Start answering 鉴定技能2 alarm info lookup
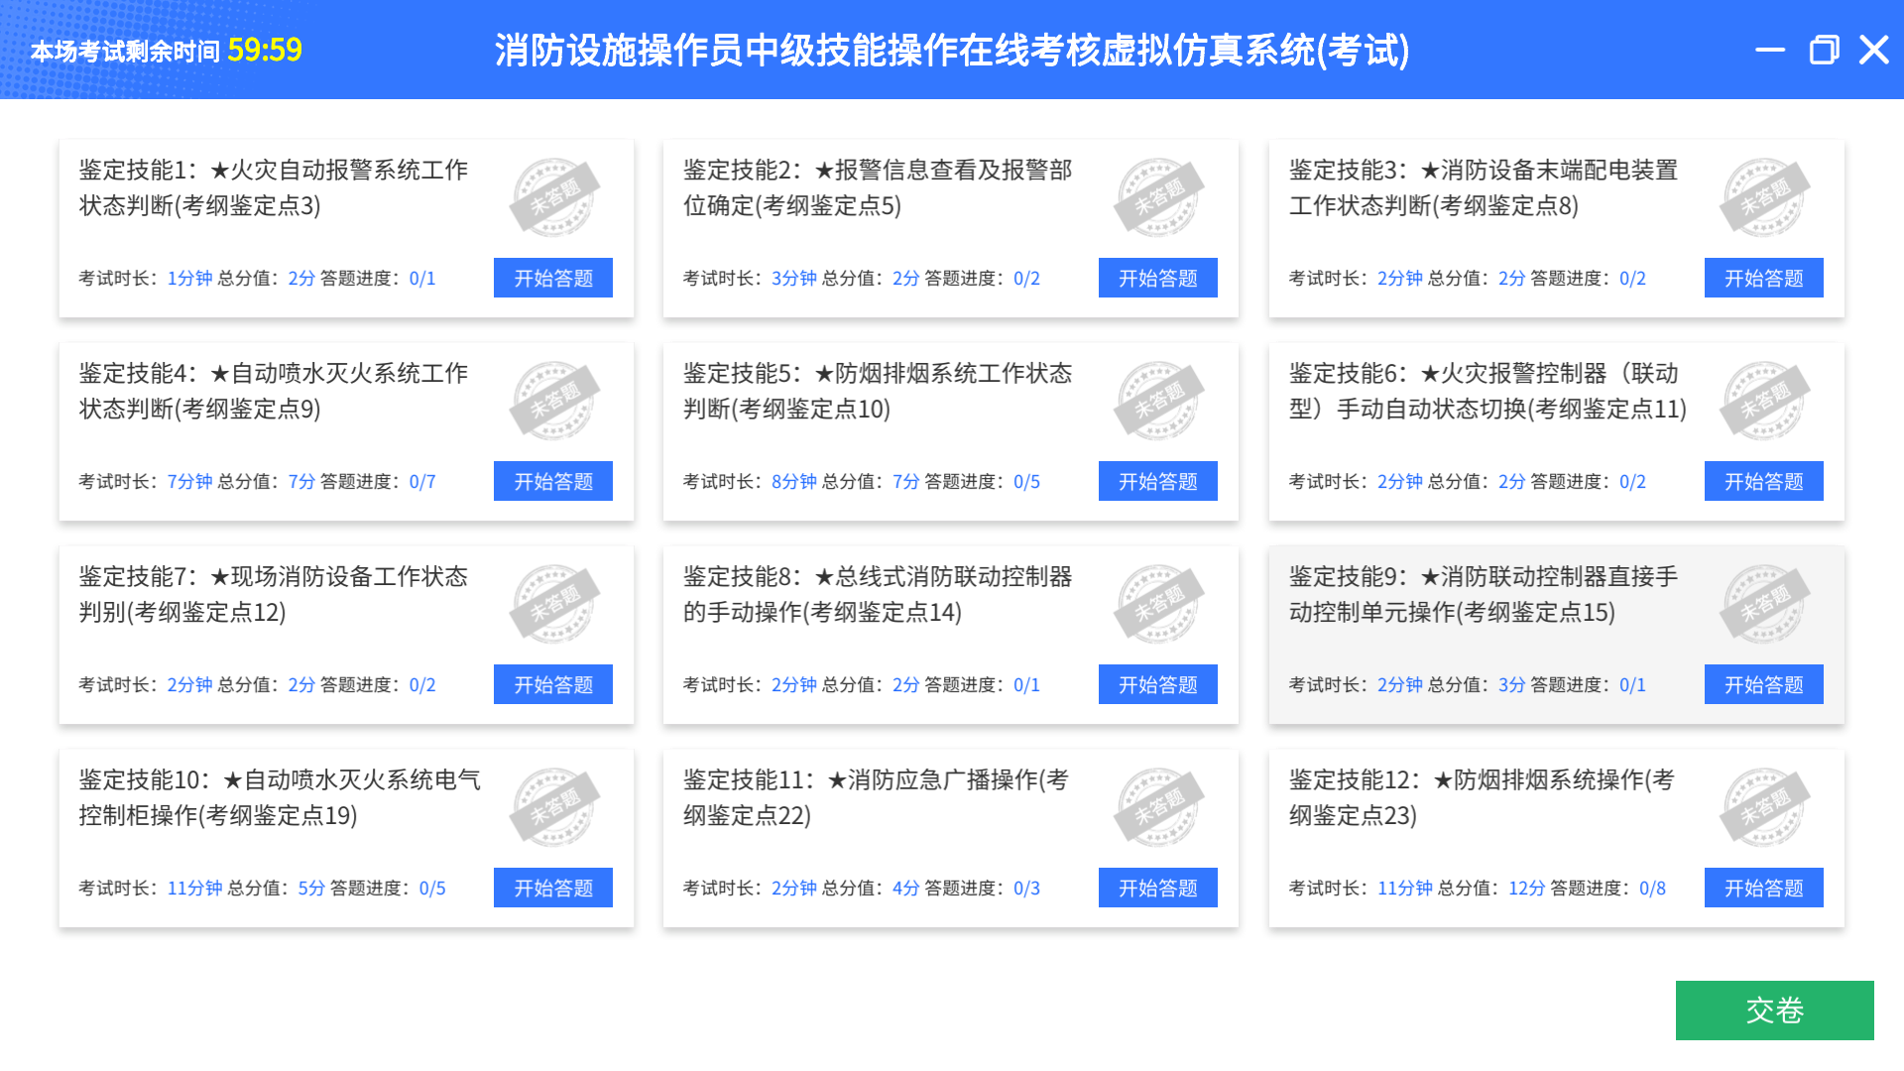This screenshot has width=1904, height=1071. coord(1158,278)
